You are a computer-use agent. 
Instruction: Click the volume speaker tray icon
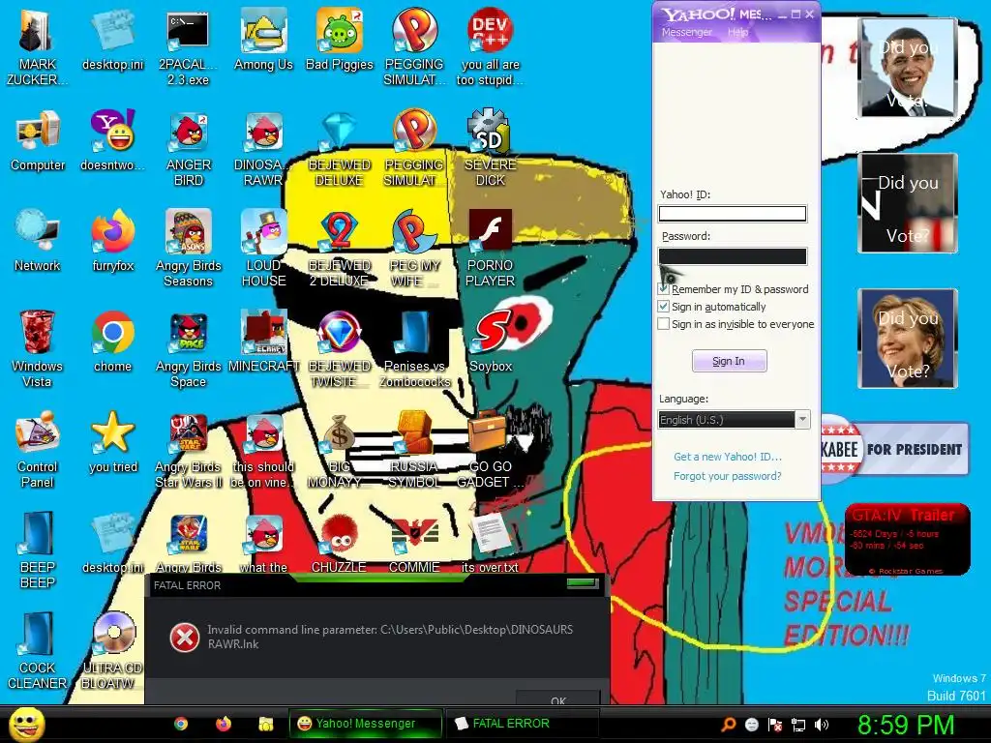[x=822, y=725]
